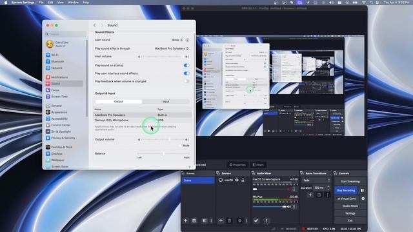Remove selected source with OBS Sources trash icon
This screenshot has height=232, width=413.
click(230, 220)
